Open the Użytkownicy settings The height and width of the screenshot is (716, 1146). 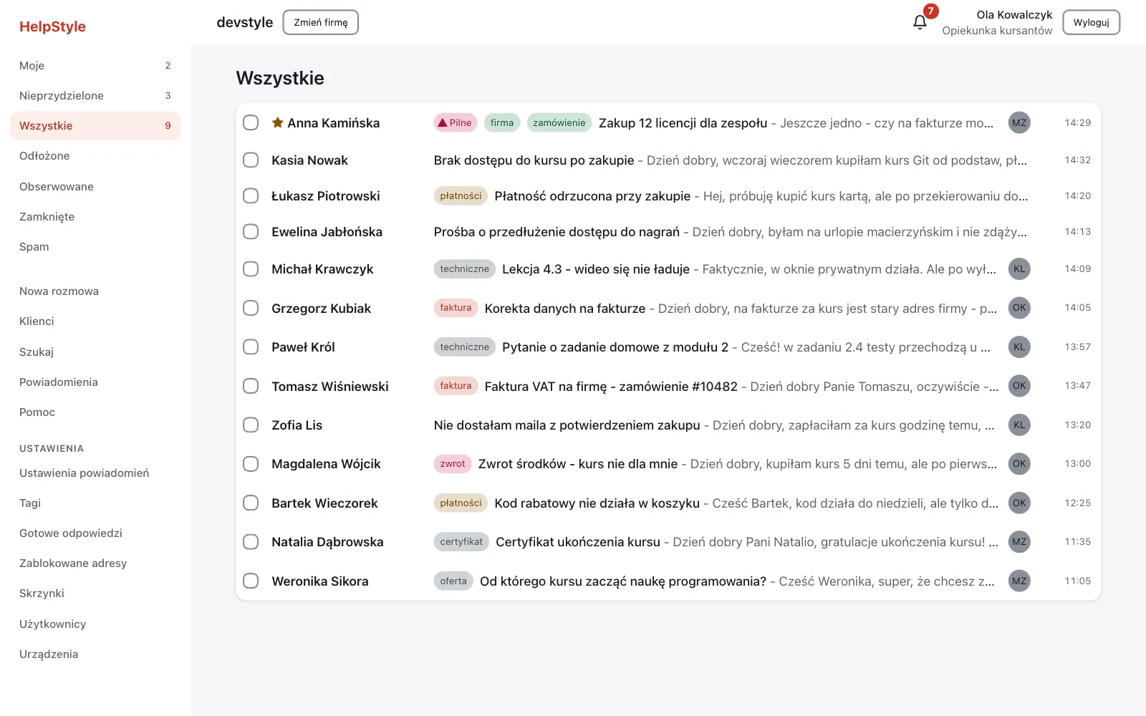tap(95, 624)
